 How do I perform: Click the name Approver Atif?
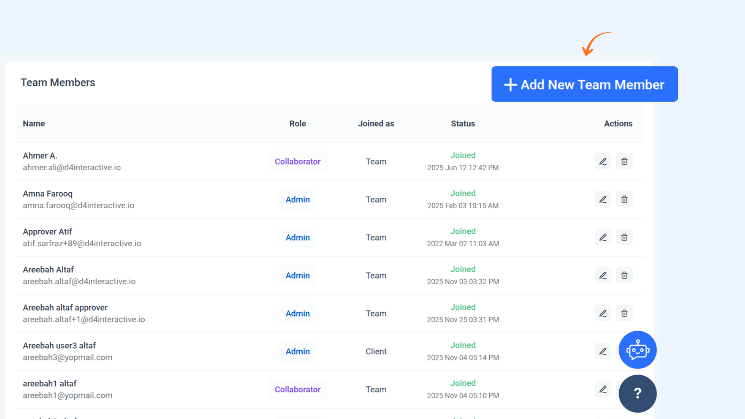pos(47,232)
